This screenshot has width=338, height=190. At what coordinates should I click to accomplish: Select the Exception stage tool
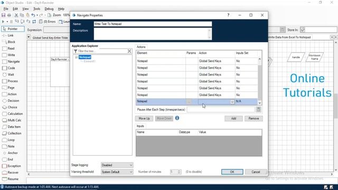[x=12, y=166]
